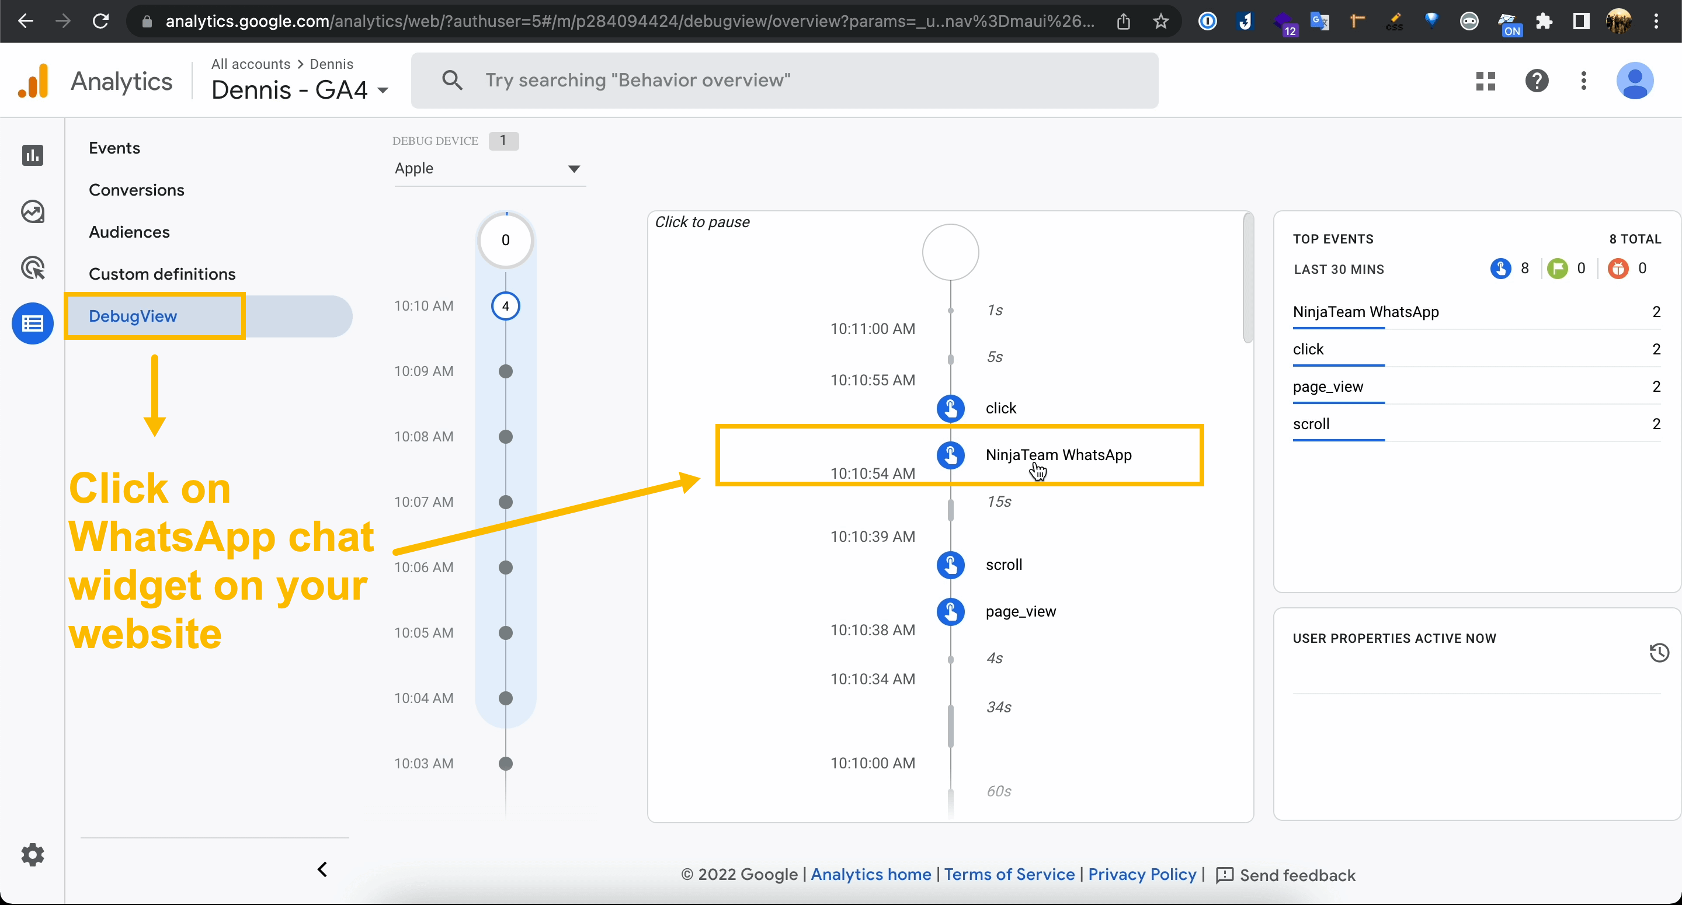
Task: Click the 10:06 AM minute dot
Action: click(x=505, y=568)
